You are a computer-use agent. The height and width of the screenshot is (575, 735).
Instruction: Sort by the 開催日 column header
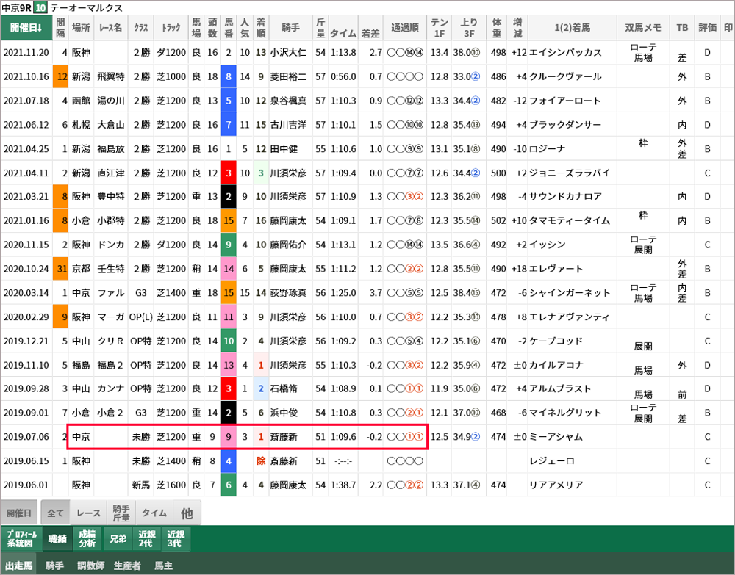[x=26, y=28]
